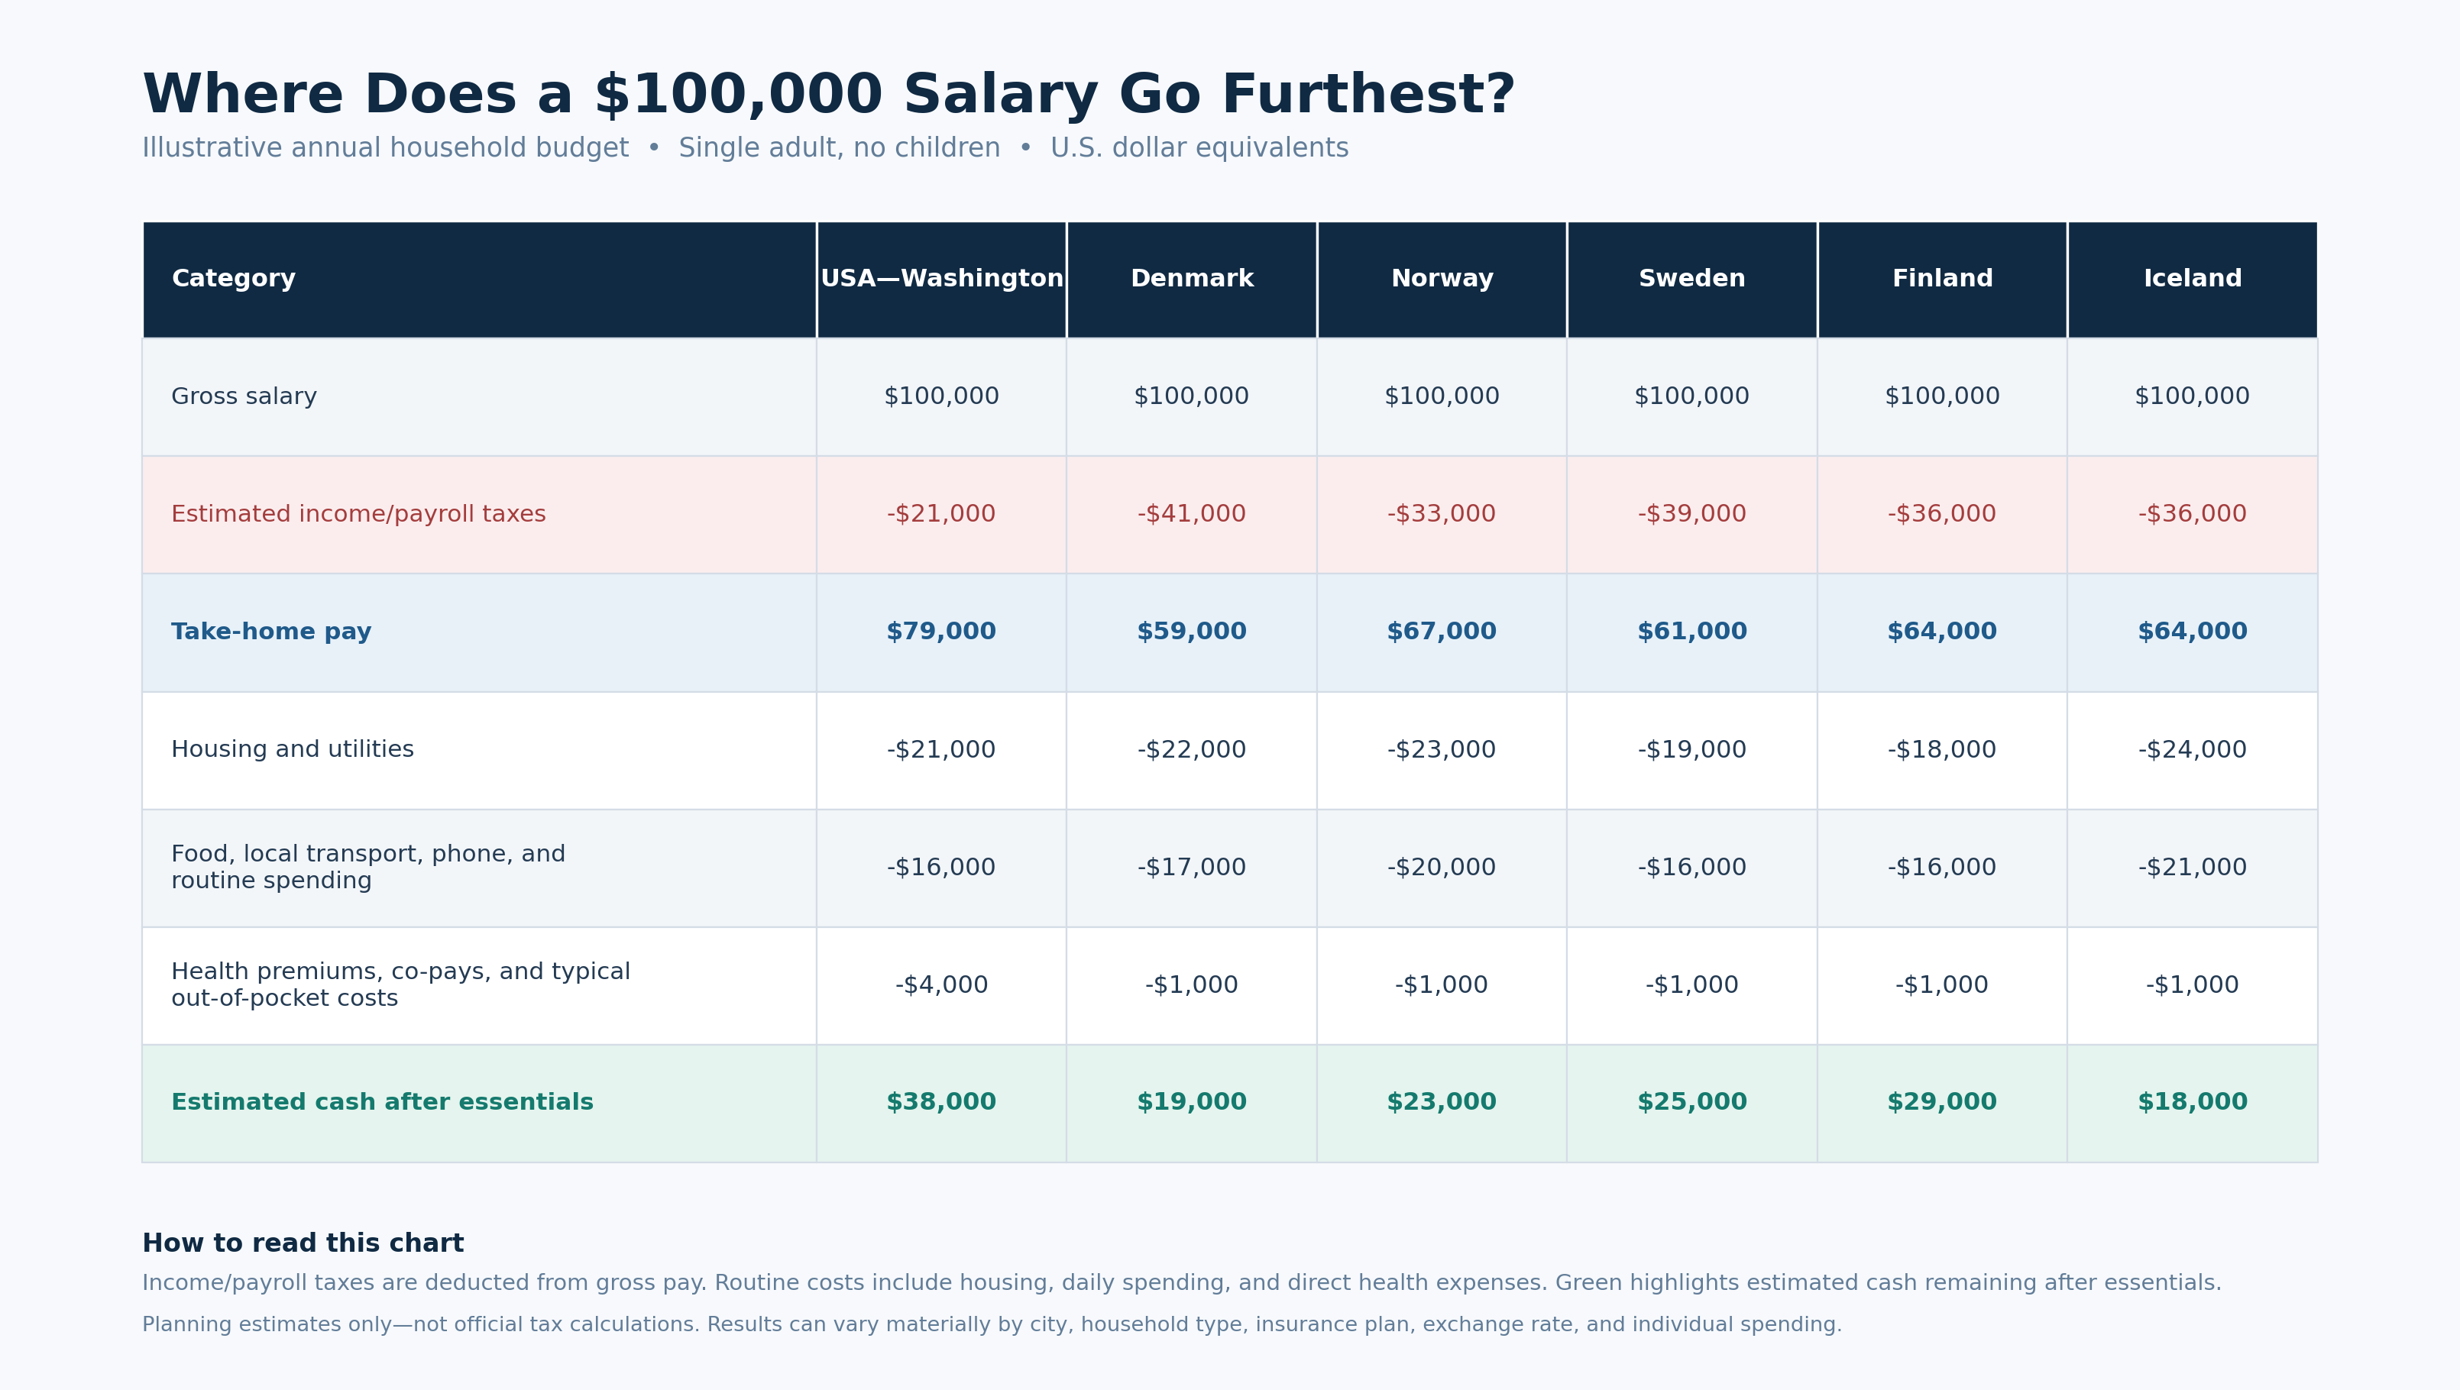The width and height of the screenshot is (2460, 1390).
Task: Click Finland's remaining cash $29,000
Action: (1941, 1101)
